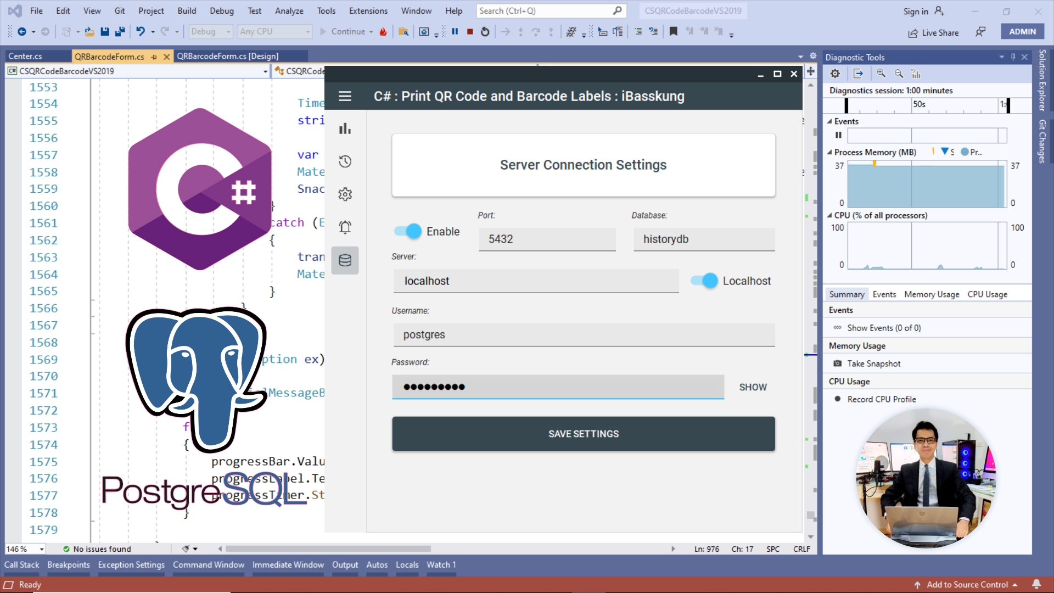Open the settings gear in app sidebar

[345, 194]
